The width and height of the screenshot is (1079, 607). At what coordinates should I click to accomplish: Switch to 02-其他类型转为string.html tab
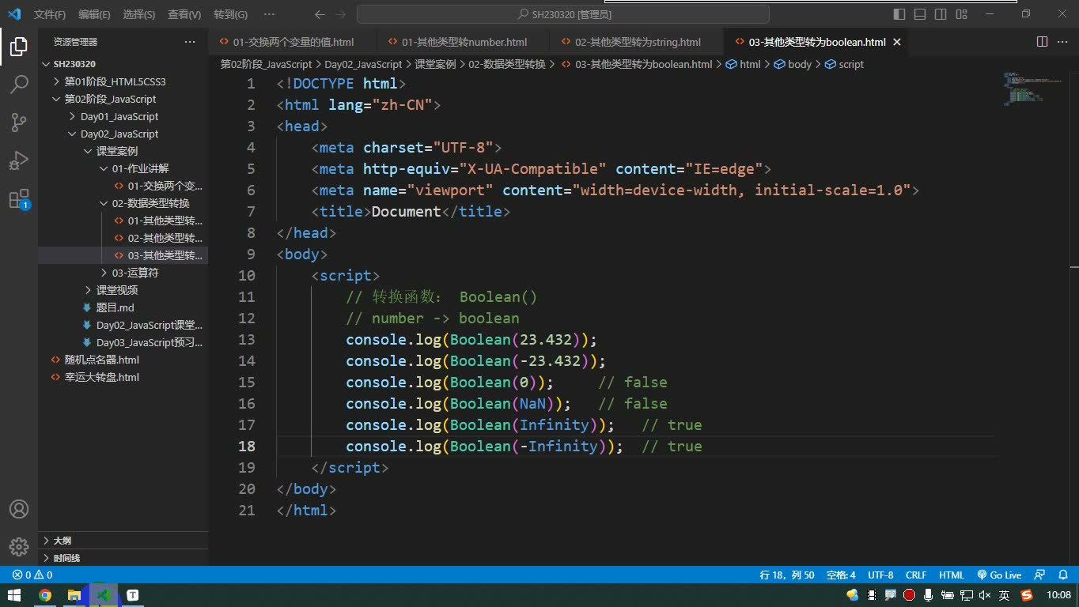638,42
